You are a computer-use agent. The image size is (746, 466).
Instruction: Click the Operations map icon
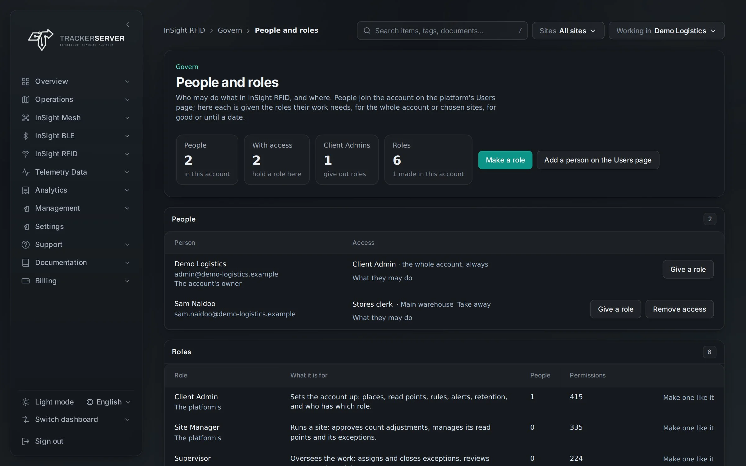point(25,99)
